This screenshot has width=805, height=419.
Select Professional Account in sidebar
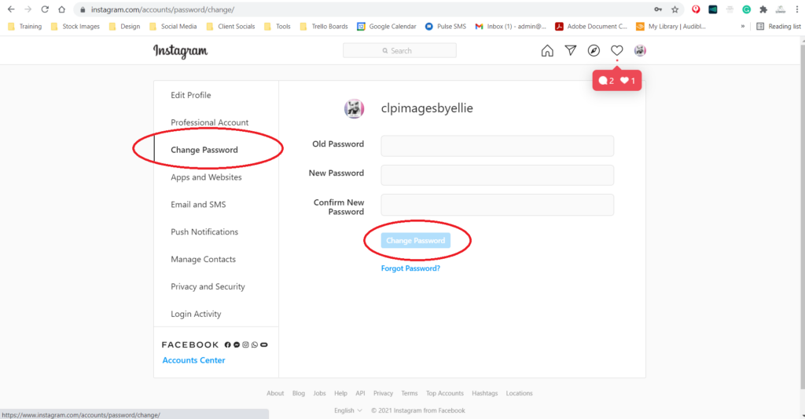pyautogui.click(x=209, y=122)
